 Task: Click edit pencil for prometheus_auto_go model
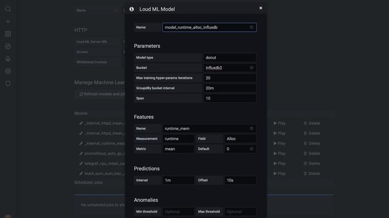tap(81, 153)
